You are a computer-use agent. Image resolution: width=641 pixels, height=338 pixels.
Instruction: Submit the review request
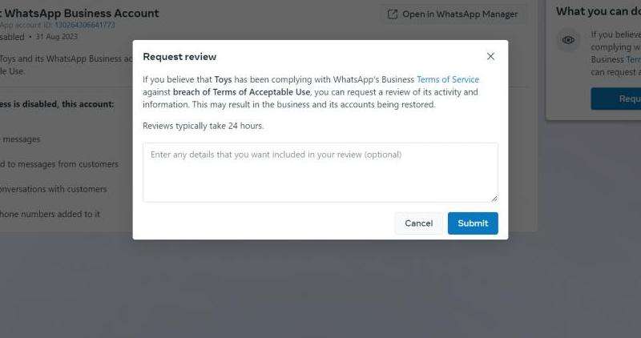(473, 223)
